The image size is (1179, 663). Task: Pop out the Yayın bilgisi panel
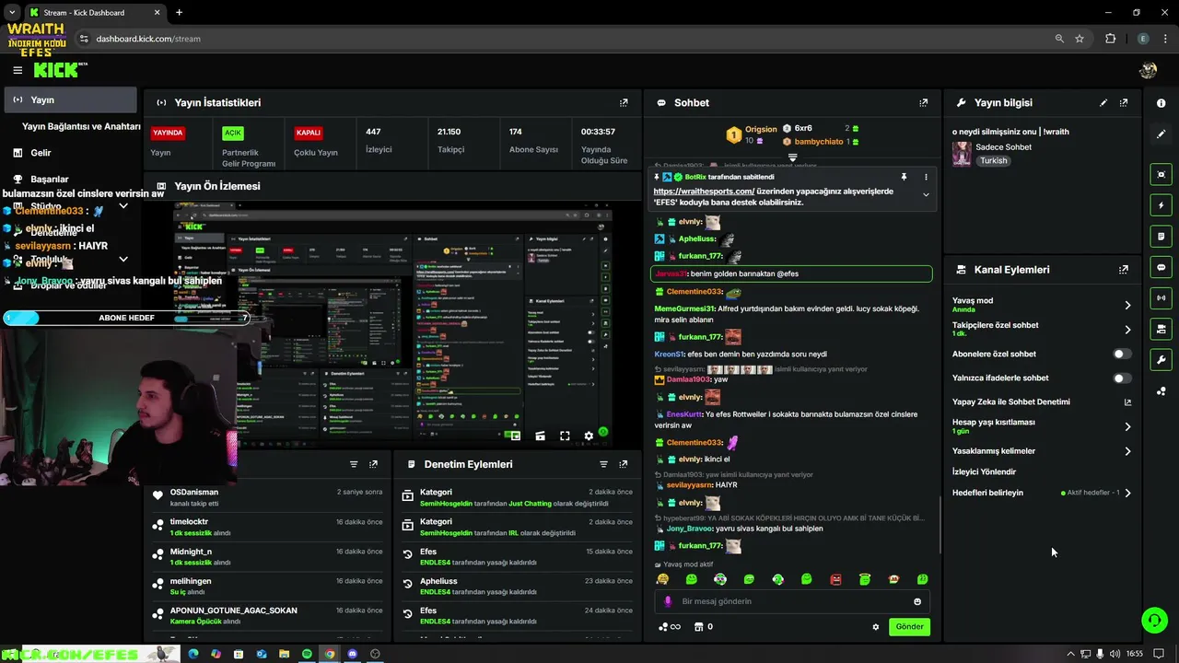click(x=1124, y=103)
